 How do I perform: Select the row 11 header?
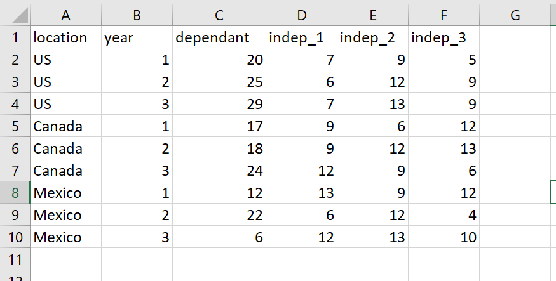(x=15, y=259)
